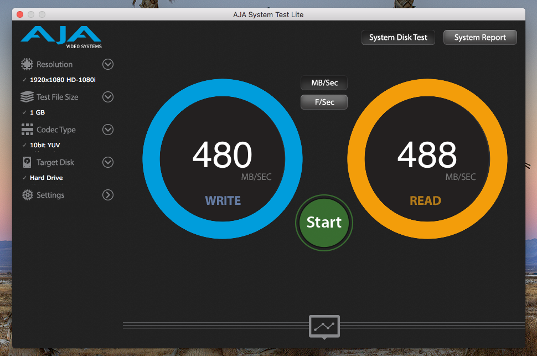
Task: Switch to the System Report tab
Action: click(x=480, y=37)
